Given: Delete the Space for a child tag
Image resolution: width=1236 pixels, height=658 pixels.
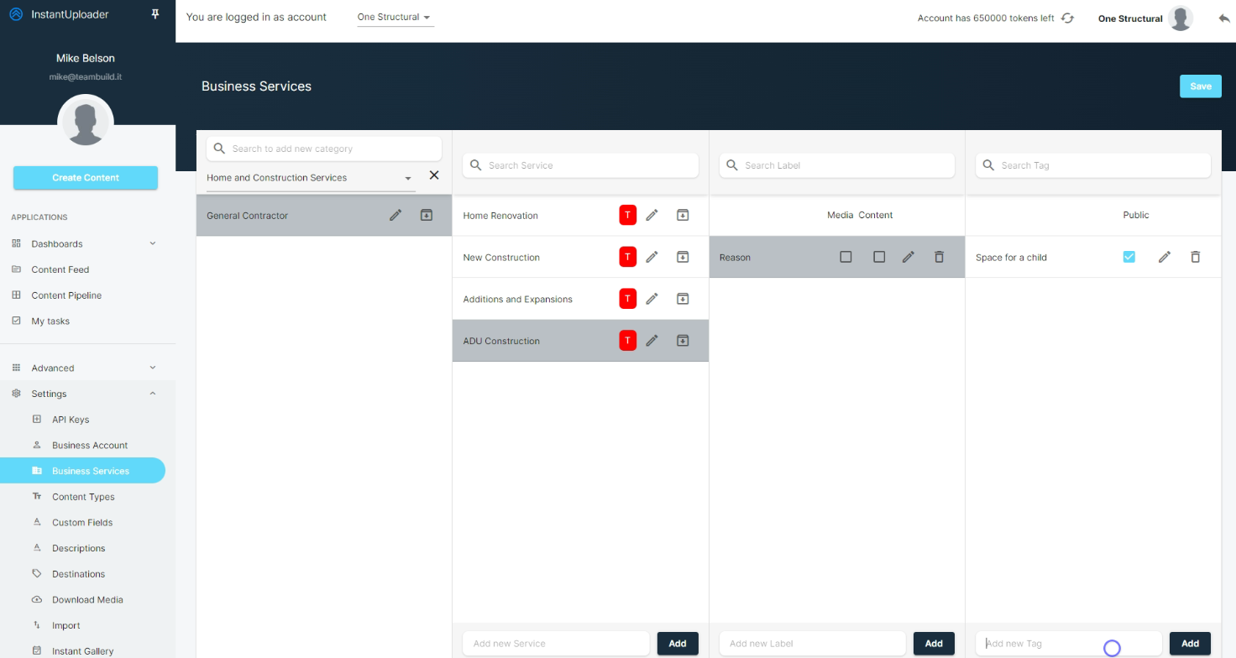Looking at the screenshot, I should (x=1195, y=257).
